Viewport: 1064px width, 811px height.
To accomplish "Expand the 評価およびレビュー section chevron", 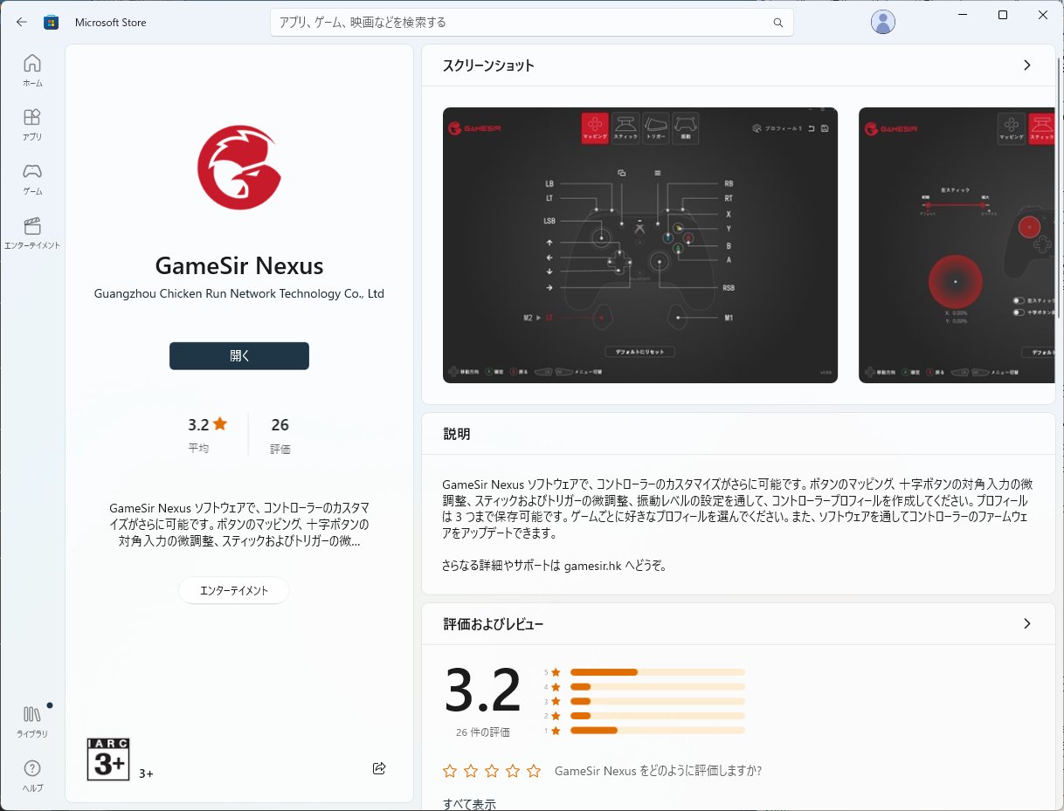I will click(x=1026, y=623).
